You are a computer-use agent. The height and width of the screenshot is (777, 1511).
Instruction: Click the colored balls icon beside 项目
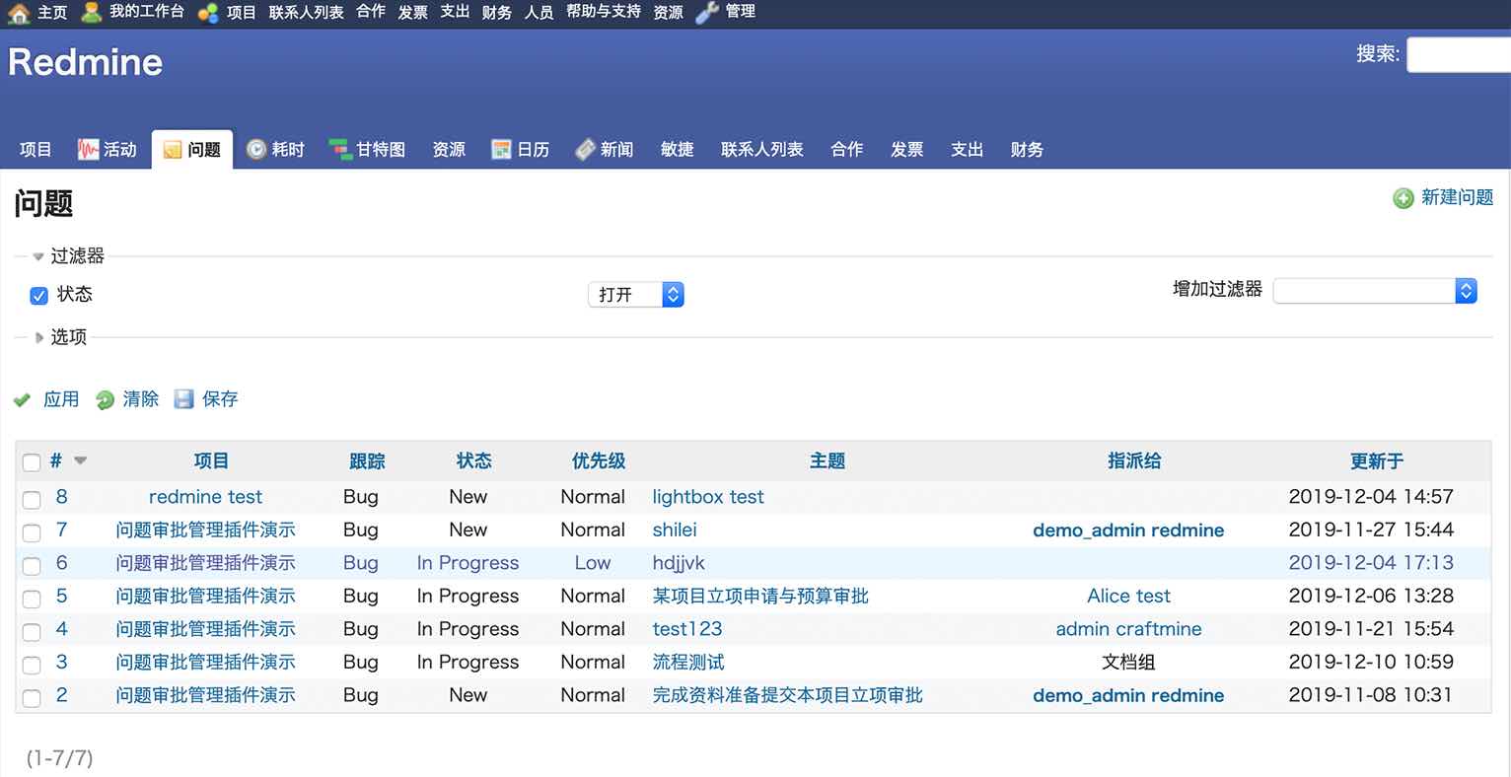tap(208, 13)
